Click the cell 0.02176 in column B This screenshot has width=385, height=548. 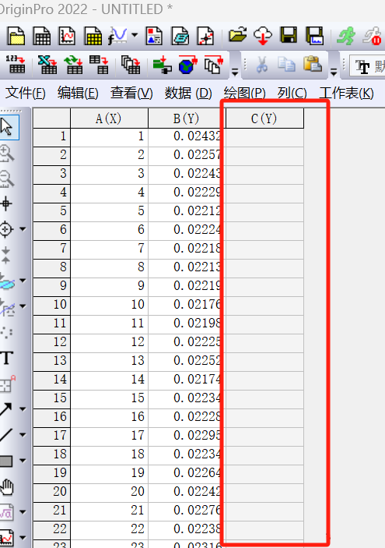[187, 305]
